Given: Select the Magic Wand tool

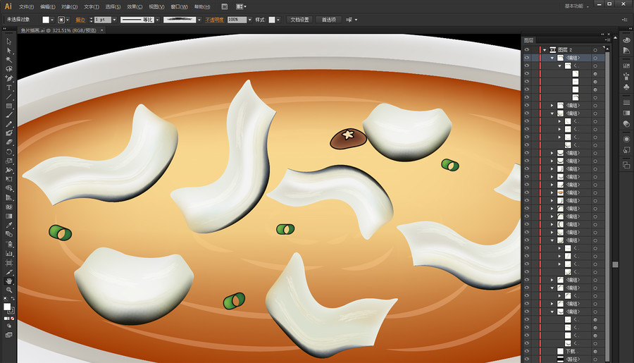Looking at the screenshot, I should (9, 59).
